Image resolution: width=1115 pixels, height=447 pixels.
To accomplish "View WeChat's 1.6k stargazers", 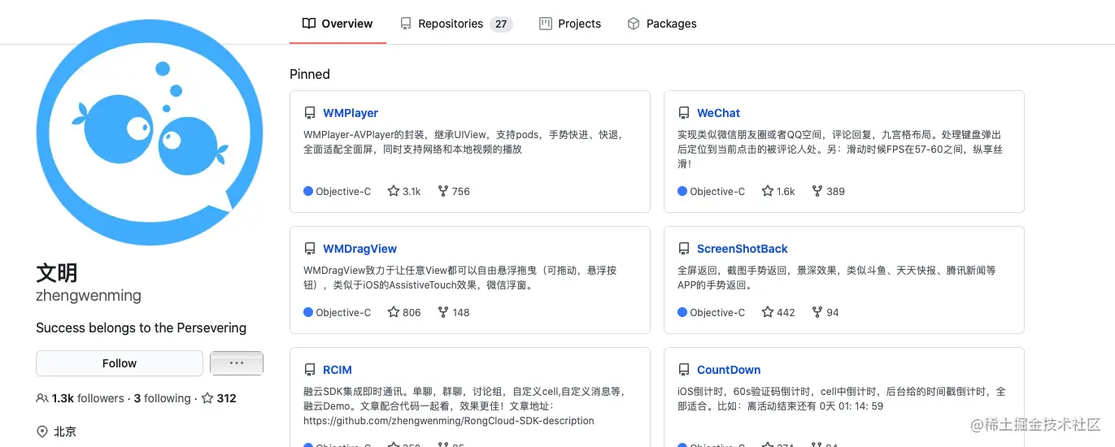I will pos(778,192).
